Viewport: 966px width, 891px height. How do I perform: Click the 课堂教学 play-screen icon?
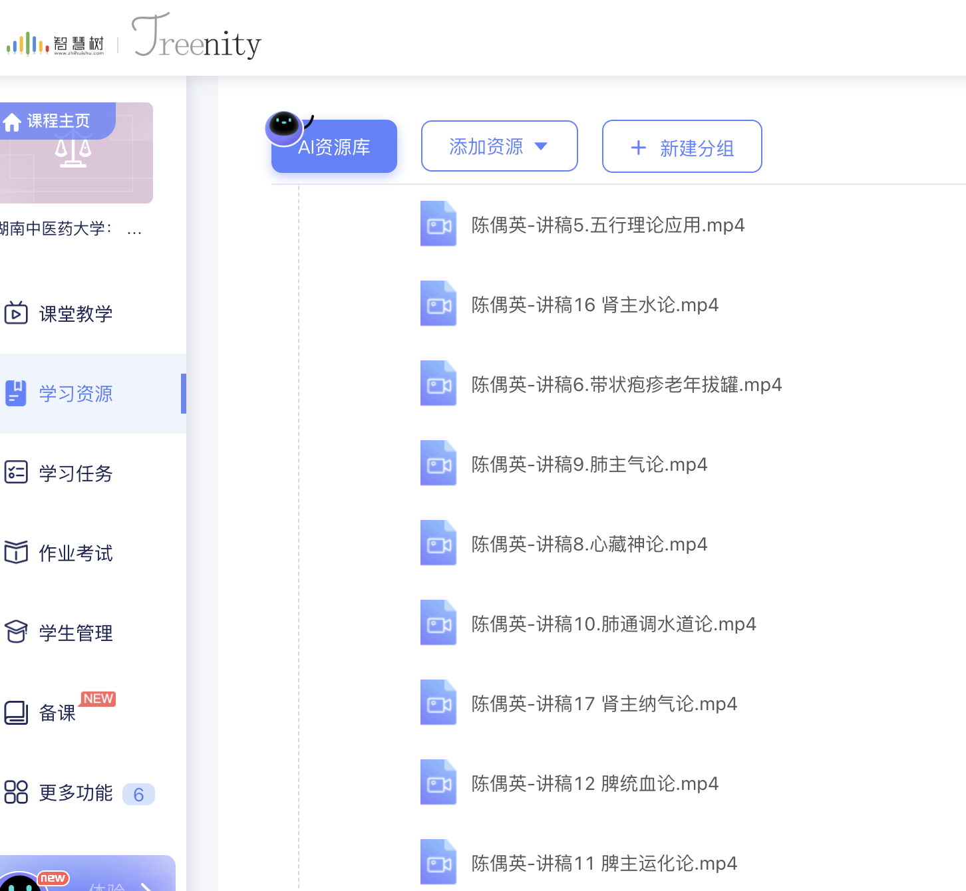pos(16,313)
